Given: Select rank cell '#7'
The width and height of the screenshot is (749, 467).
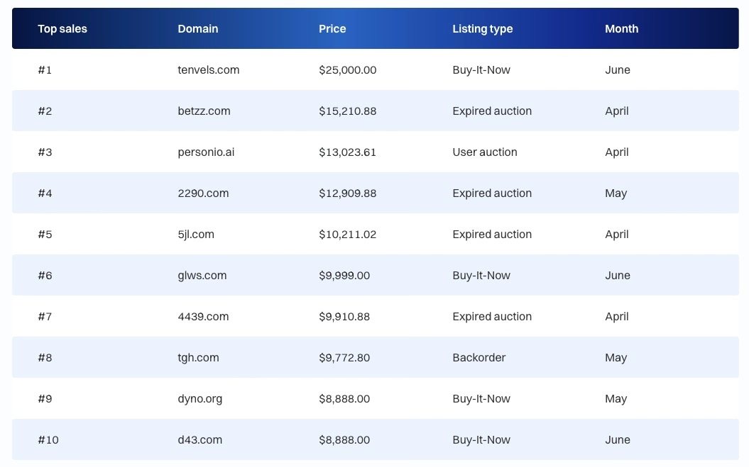Looking at the screenshot, I should 45,316.
